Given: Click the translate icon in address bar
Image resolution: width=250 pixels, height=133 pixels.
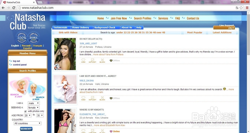Looking at the screenshot, I should tap(237, 8).
